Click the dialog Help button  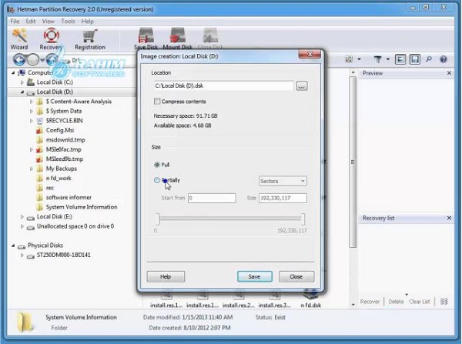[x=166, y=276]
